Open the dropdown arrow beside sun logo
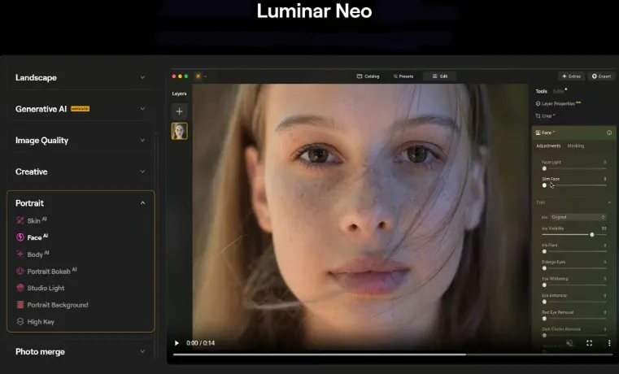Image resolution: width=619 pixels, height=374 pixels. 205,76
